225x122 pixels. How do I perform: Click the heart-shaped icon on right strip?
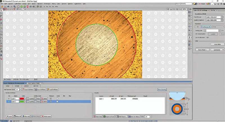pos(189,26)
